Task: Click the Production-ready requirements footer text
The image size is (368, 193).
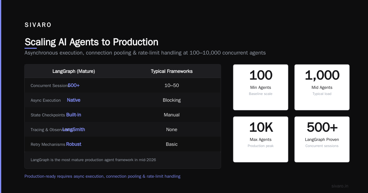Action: (x=102, y=176)
